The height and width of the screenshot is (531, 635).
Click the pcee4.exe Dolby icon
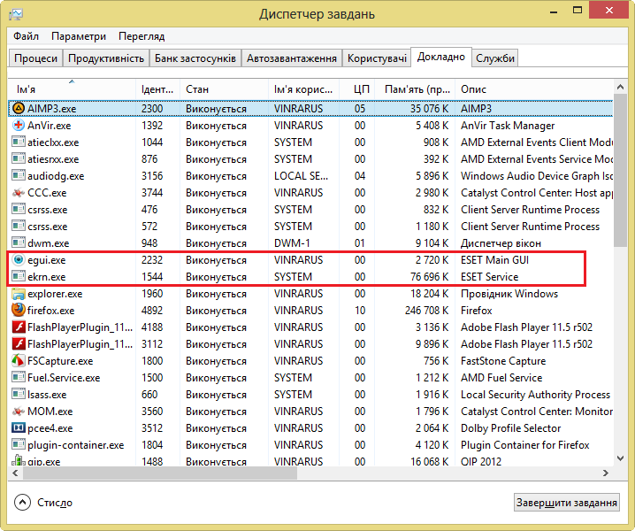click(19, 427)
